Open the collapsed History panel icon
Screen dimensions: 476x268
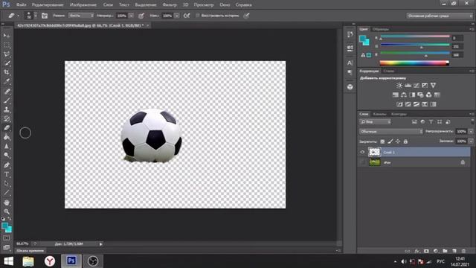350,34
